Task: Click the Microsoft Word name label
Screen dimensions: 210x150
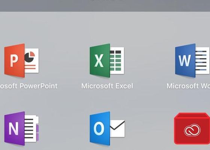Action: [188, 86]
